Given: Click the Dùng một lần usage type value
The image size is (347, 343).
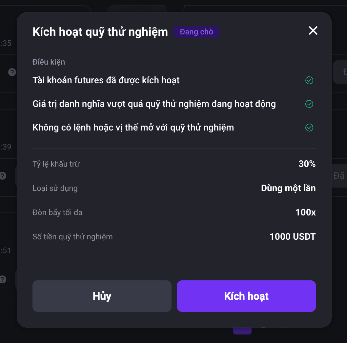Looking at the screenshot, I should tap(288, 188).
